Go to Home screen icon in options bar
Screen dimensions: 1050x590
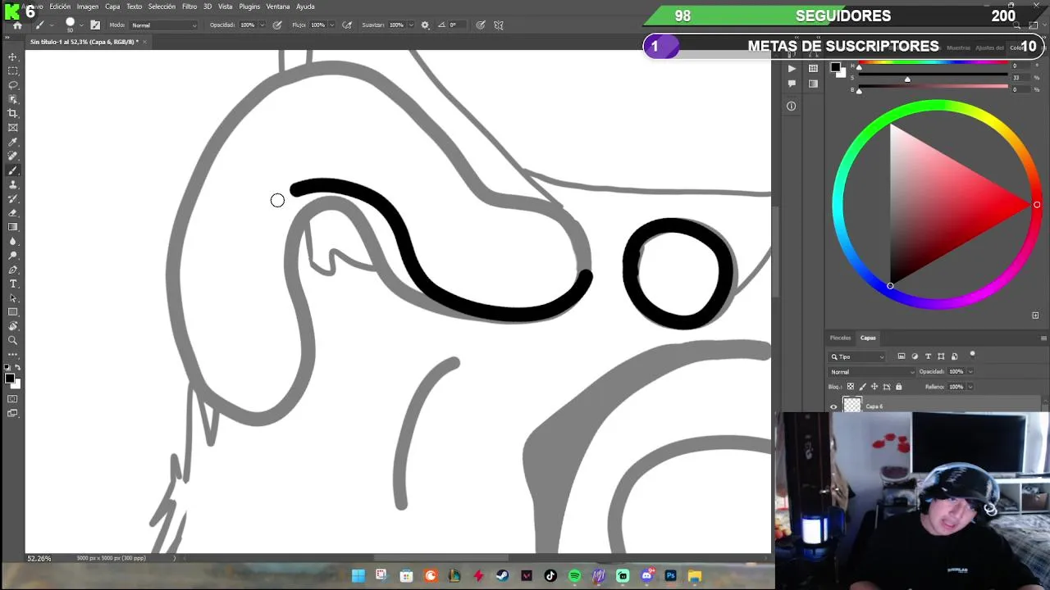coord(17,25)
